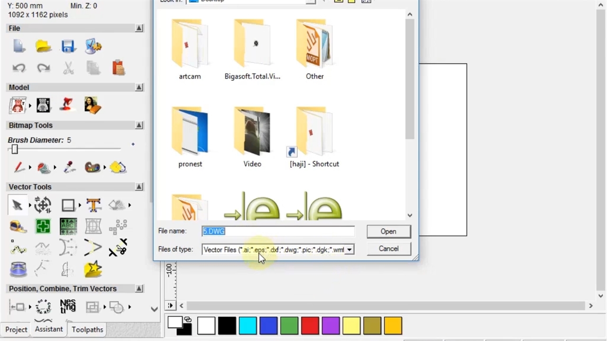607x341 pixels.
Task: Switch to the Toolpaths tab
Action: click(x=87, y=330)
